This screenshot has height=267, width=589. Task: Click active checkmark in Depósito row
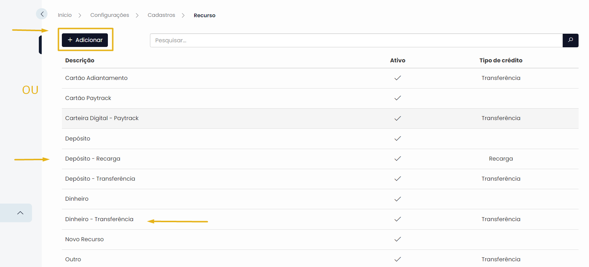[398, 138]
